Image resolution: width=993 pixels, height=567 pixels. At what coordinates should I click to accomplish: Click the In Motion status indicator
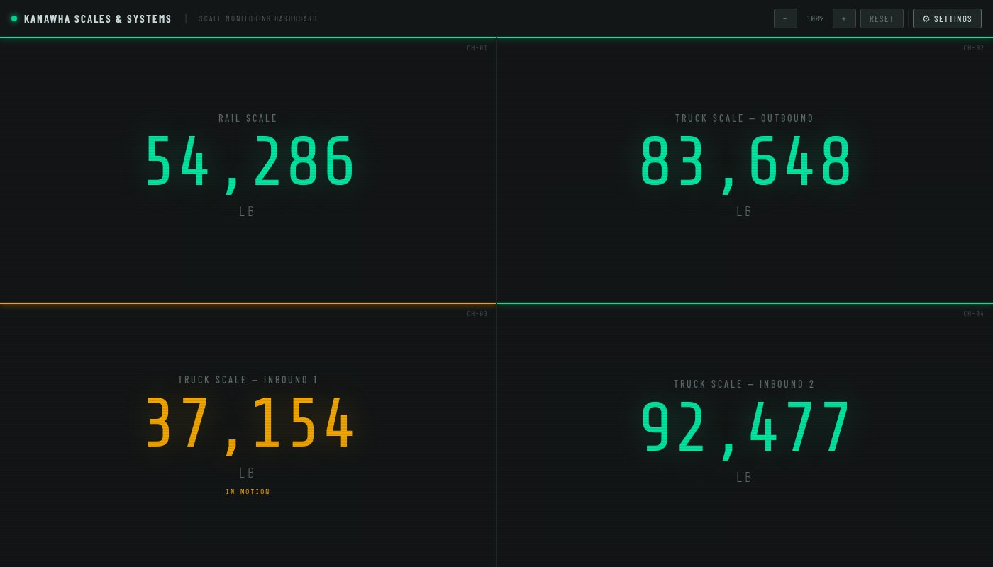click(x=248, y=492)
